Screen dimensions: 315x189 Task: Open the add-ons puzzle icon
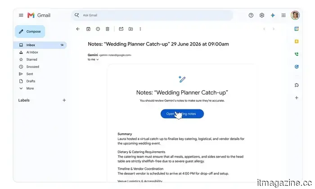tap(297, 85)
